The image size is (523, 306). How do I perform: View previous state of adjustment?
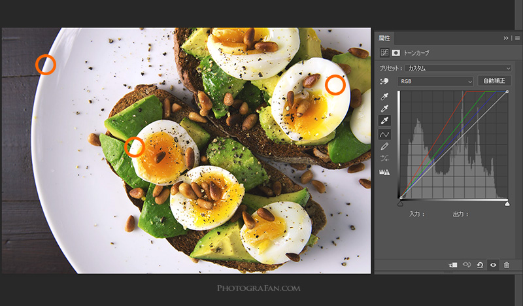(467, 265)
